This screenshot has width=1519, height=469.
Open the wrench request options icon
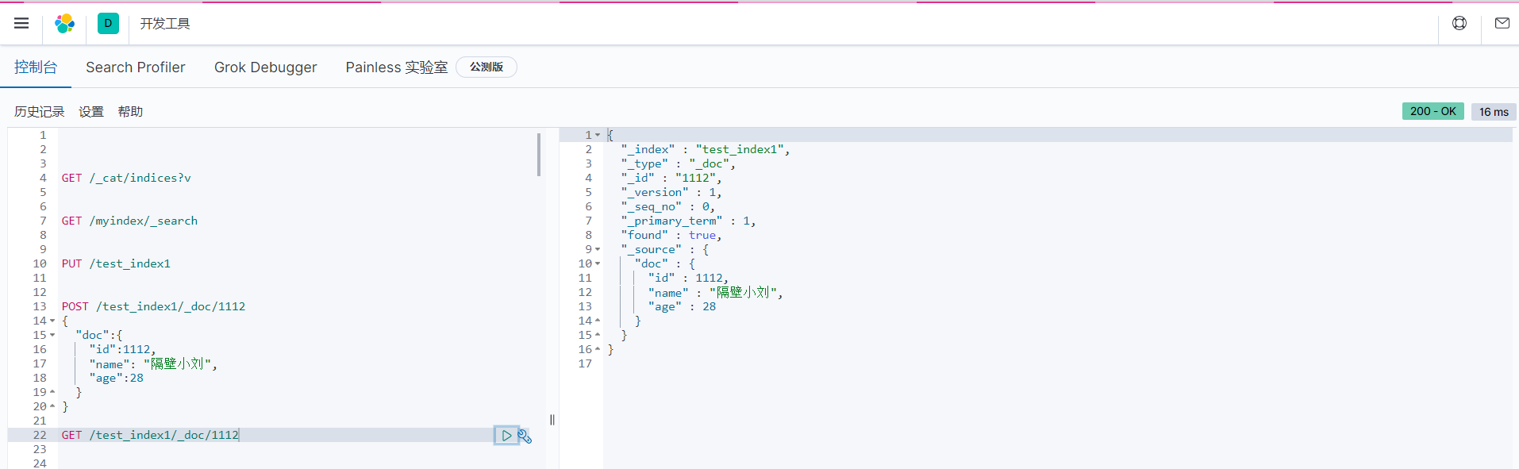point(525,436)
